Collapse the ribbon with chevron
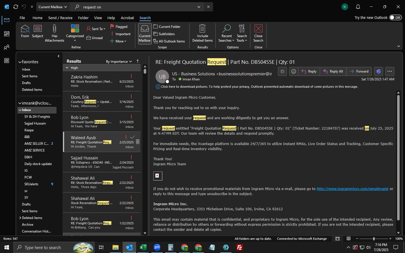Image resolution: width=405 pixels, height=253 pixels. coord(399,46)
